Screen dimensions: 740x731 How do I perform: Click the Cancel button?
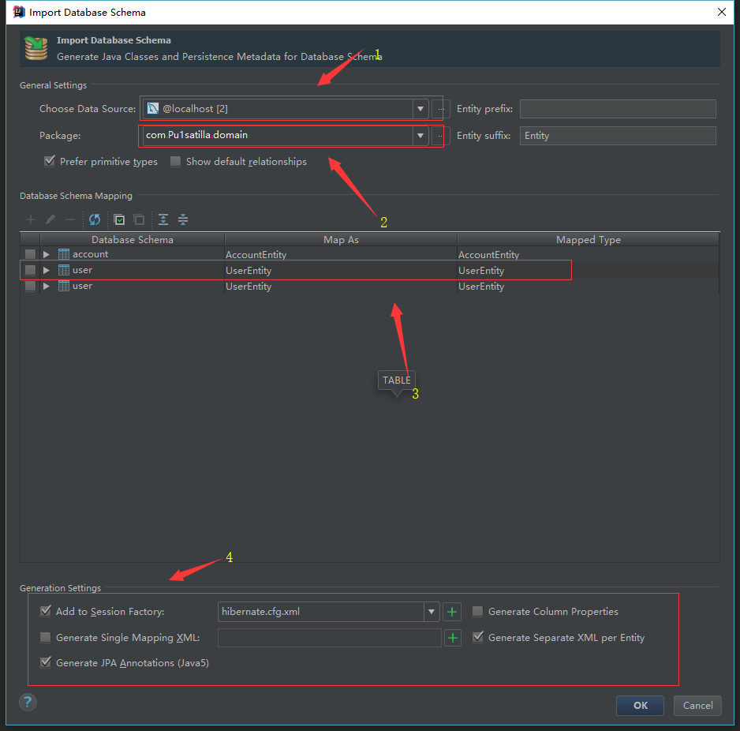click(x=697, y=706)
